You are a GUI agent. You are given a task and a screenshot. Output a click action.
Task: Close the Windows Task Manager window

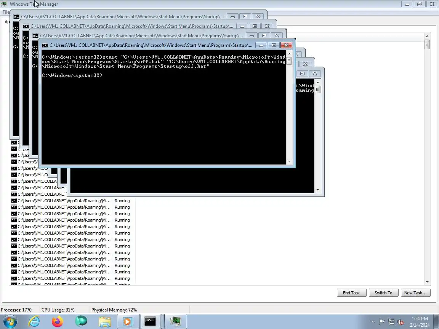pos(432,4)
